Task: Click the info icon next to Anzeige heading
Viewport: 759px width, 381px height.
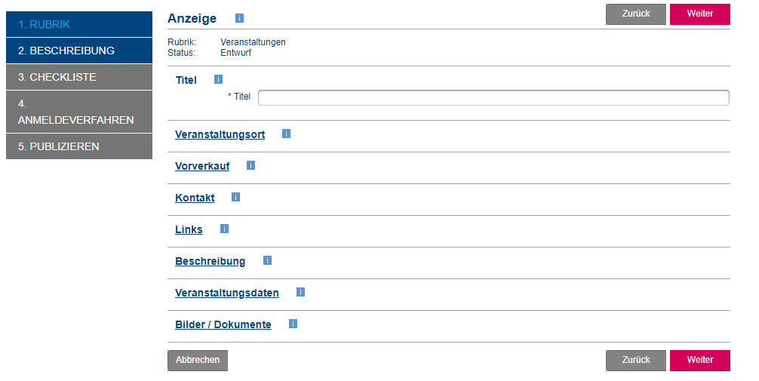Action: [239, 18]
